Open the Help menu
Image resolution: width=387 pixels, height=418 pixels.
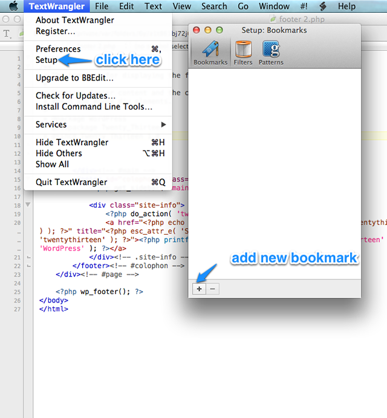coord(346,6)
